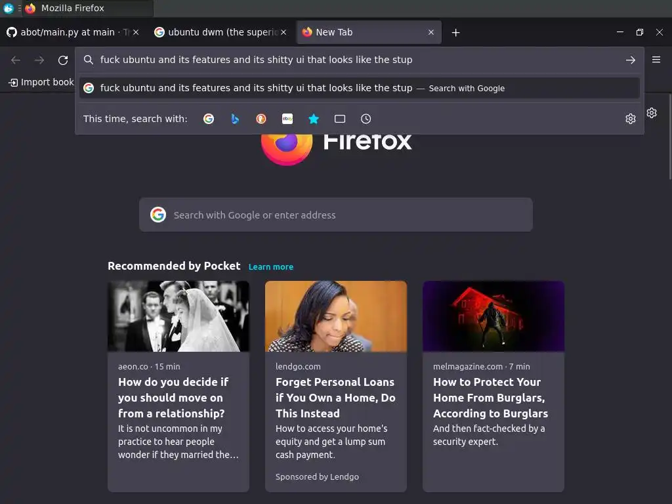Select the New Tab tab
Screen dimensions: 672x504
point(369,32)
